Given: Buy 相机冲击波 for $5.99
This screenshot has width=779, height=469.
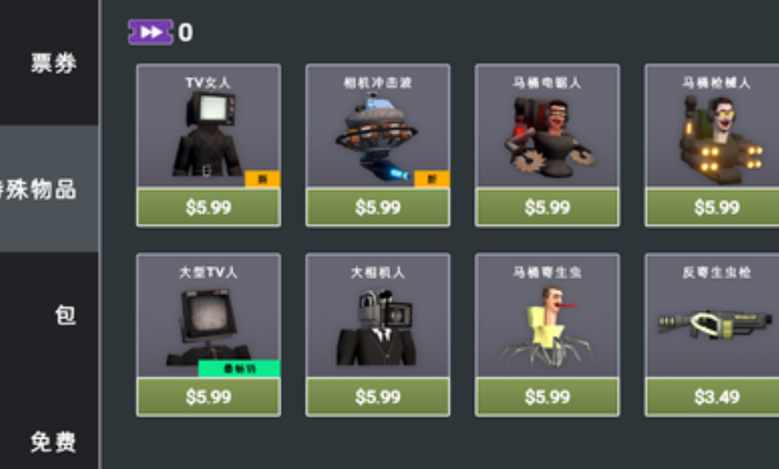Looking at the screenshot, I should point(377,208).
